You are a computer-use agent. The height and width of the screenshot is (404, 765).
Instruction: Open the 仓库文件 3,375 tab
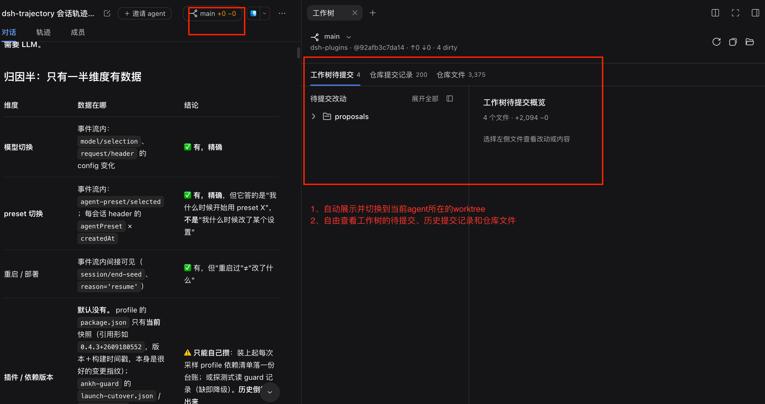click(461, 75)
